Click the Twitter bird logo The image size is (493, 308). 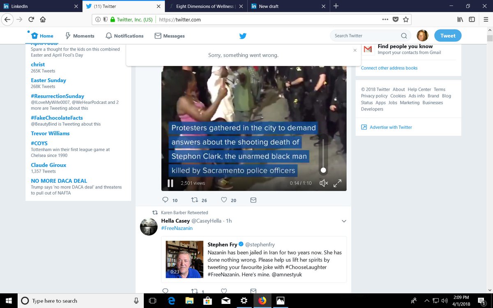pyautogui.click(x=243, y=36)
